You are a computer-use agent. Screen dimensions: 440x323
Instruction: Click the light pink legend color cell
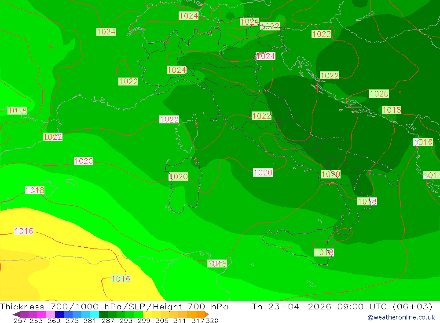pyautogui.click(x=51, y=314)
